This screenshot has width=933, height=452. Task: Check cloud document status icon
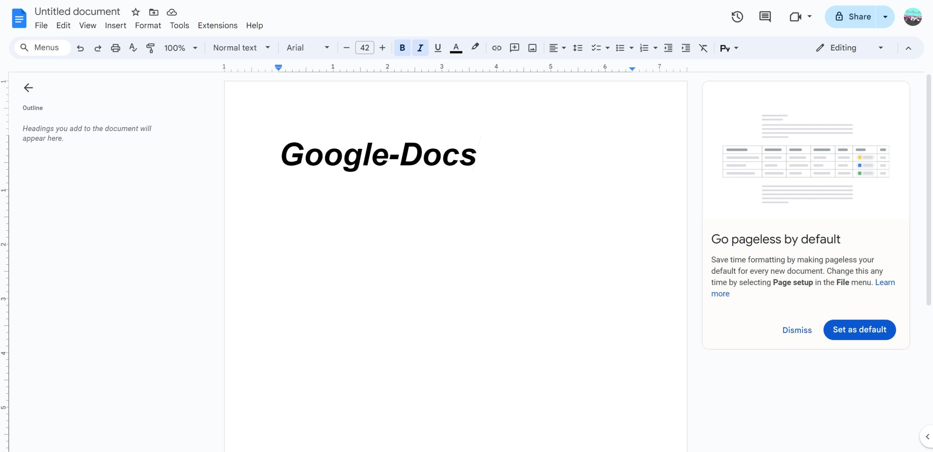(172, 12)
